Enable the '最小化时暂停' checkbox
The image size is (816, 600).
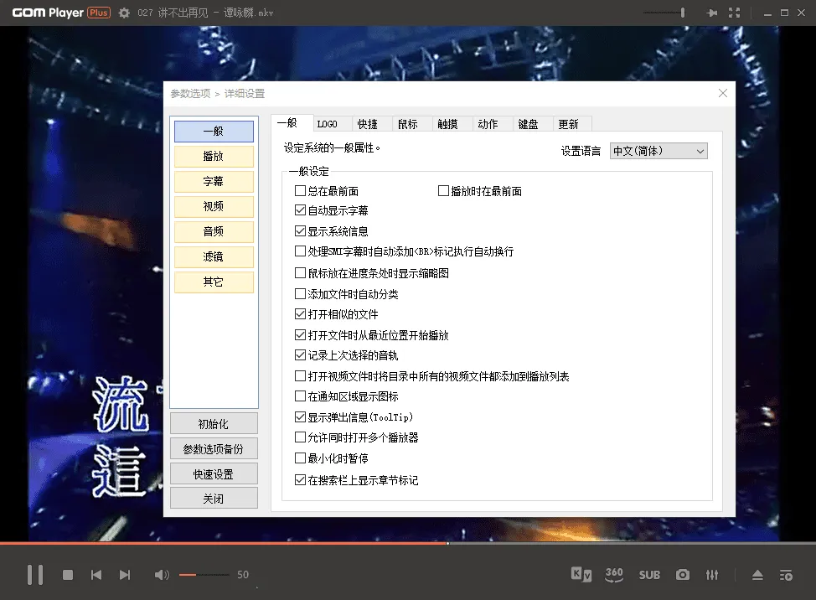(299, 459)
